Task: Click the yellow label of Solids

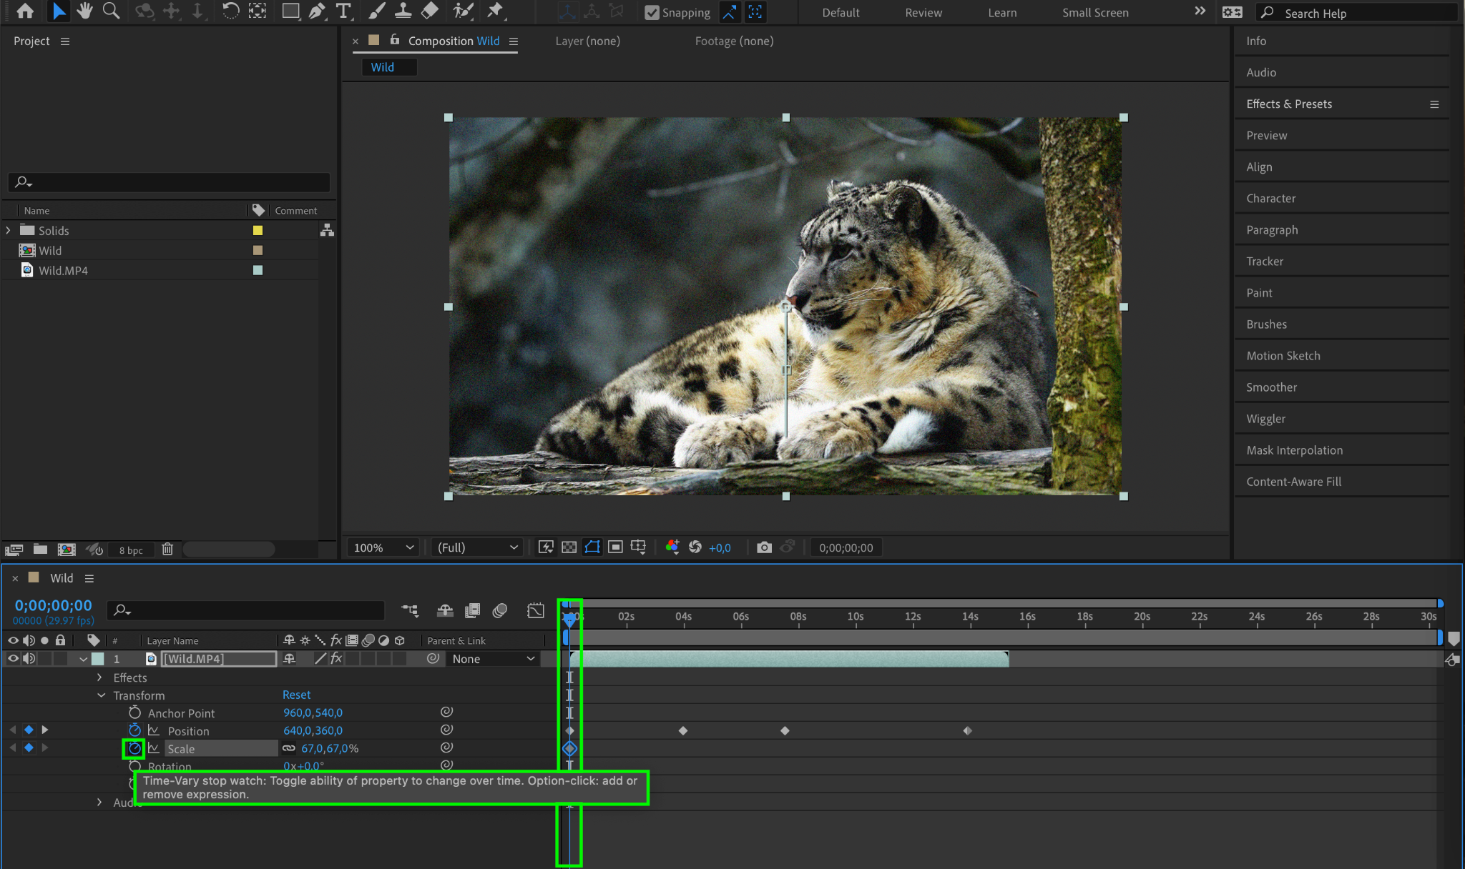Action: (x=258, y=230)
